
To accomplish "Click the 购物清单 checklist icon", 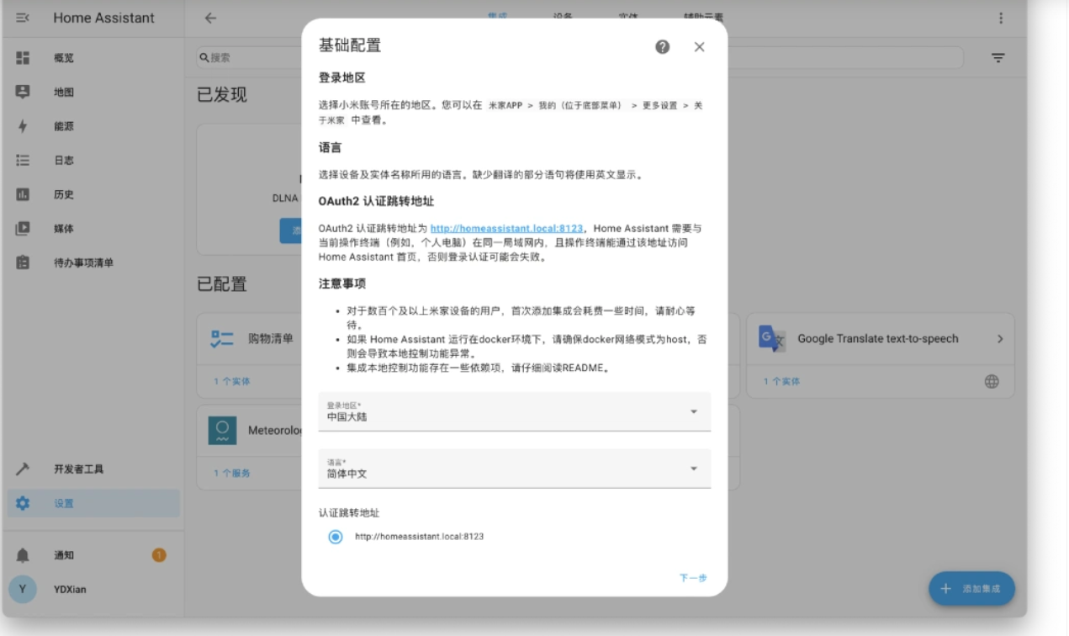I will pyautogui.click(x=222, y=338).
